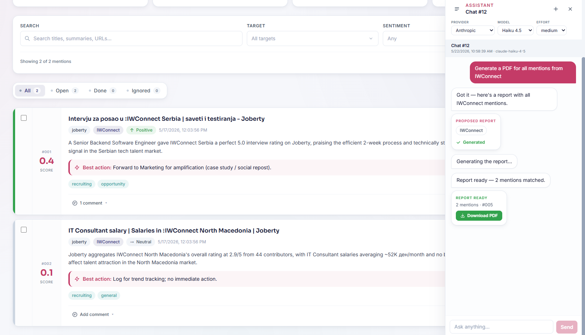Click the Send button in assistant chat
This screenshot has height=335, width=585.
point(567,327)
